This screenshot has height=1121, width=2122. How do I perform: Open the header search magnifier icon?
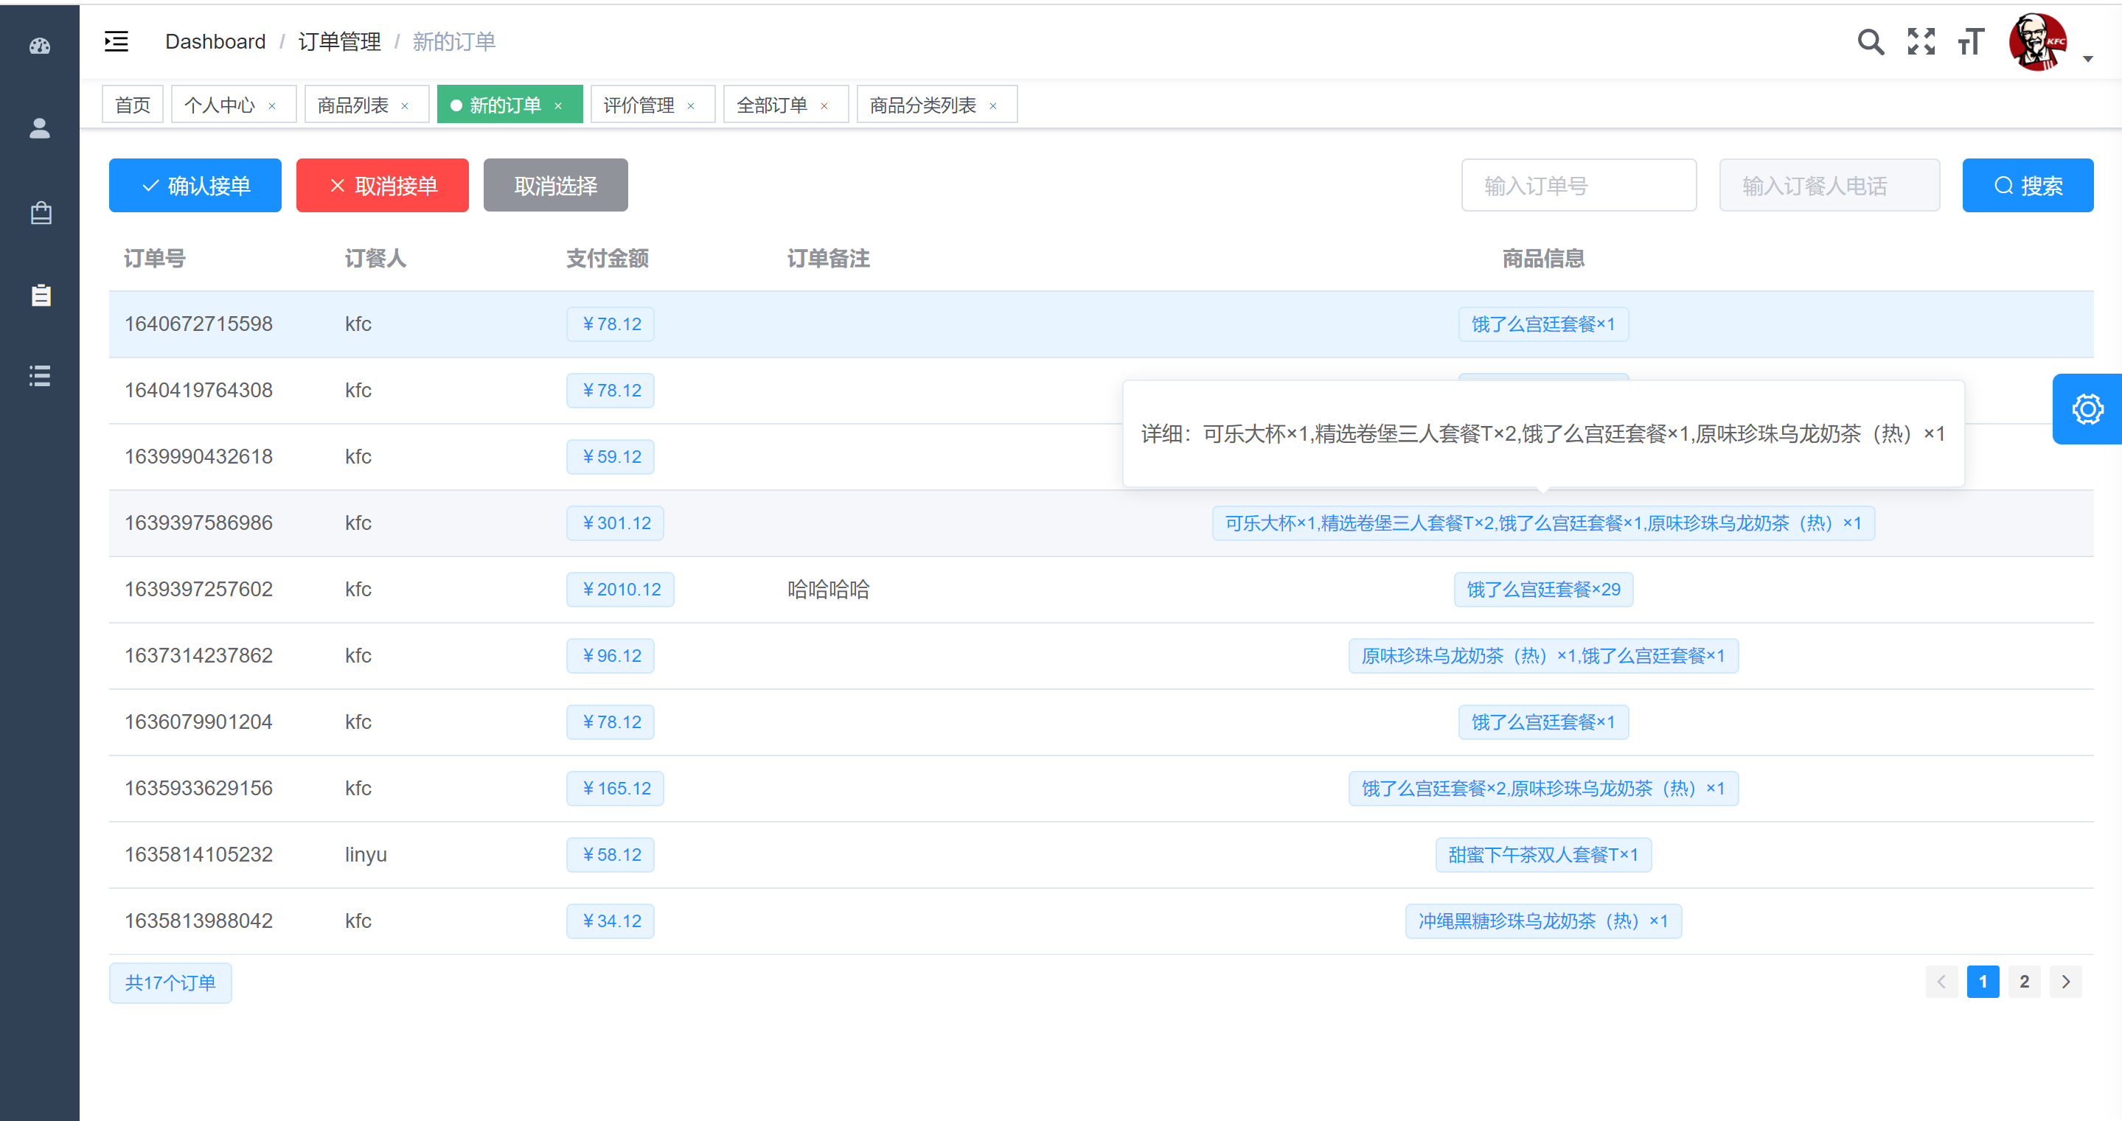1870,41
